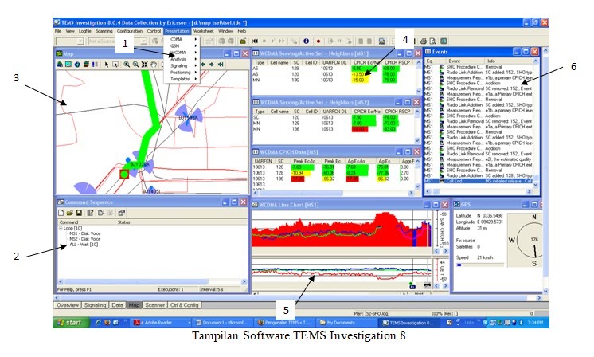Click the WCDMA CPICH Data horizontal scrollbar
This screenshot has height=357, width=594.
333,193
